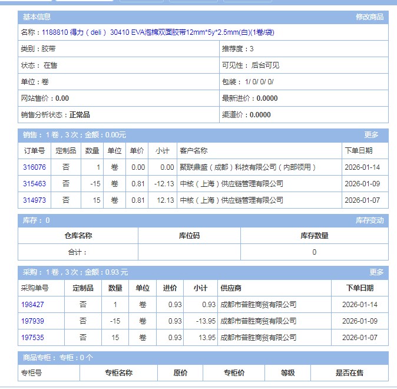This screenshot has height=389, width=397.
Task: Select the 订单号 column header
Action: pos(34,151)
